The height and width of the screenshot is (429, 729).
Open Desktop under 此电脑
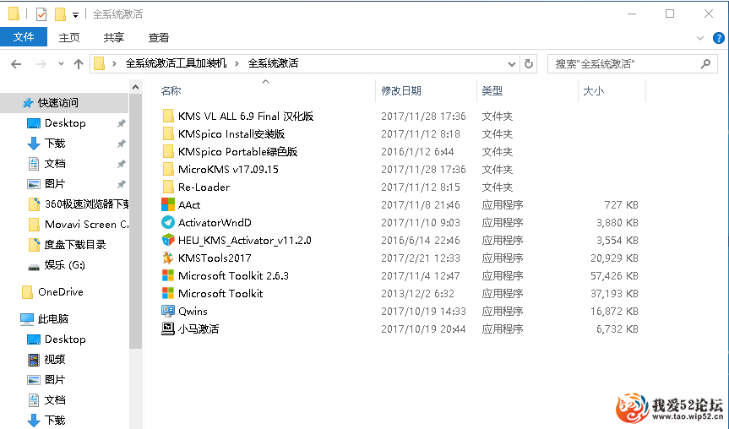tap(65, 339)
